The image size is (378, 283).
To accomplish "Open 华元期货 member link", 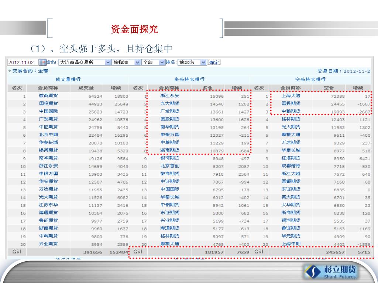I will [291, 236].
